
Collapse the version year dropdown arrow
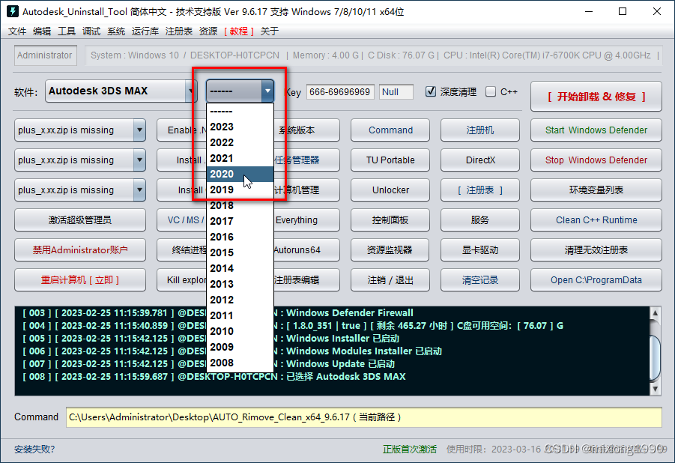click(x=267, y=91)
